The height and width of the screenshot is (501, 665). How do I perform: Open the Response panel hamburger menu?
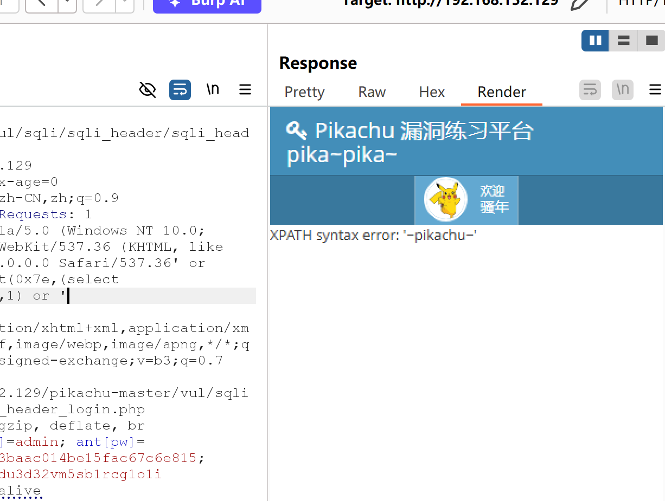[x=655, y=89]
